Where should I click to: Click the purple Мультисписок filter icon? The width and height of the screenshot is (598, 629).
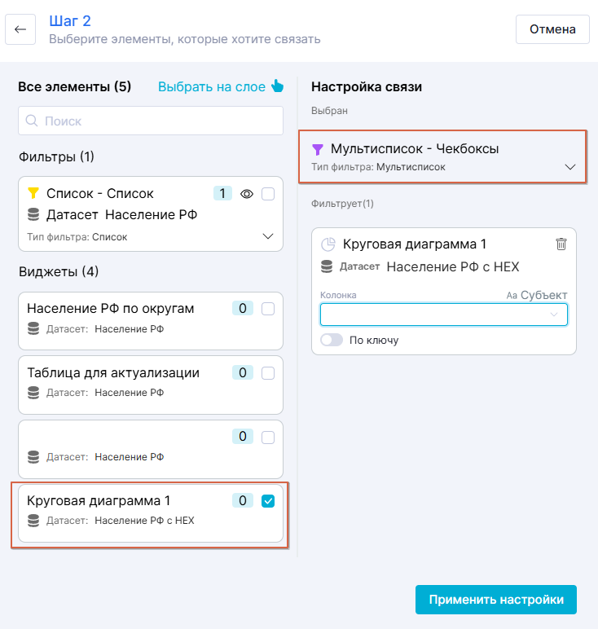(318, 149)
